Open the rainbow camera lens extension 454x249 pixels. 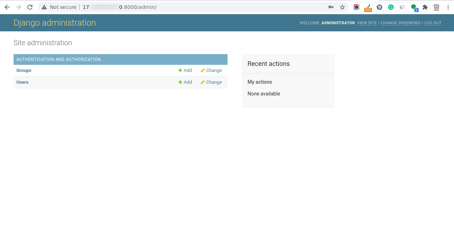[x=357, y=7]
